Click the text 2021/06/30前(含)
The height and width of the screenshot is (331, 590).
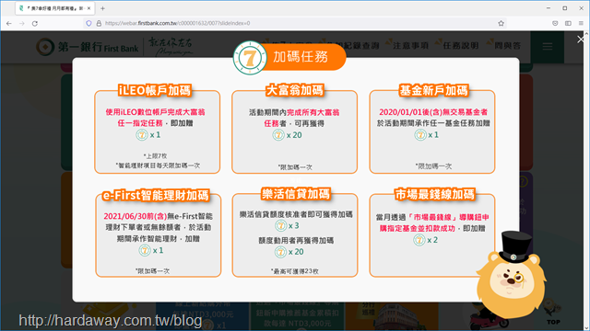pos(136,216)
